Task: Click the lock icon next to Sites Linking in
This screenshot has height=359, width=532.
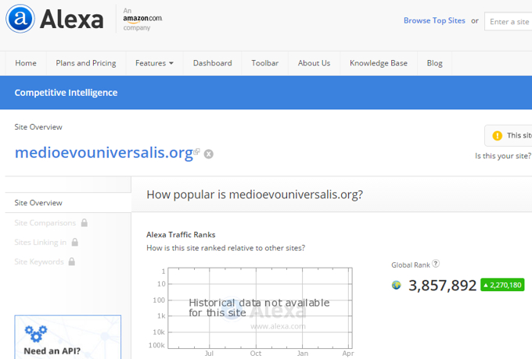Action: point(75,242)
